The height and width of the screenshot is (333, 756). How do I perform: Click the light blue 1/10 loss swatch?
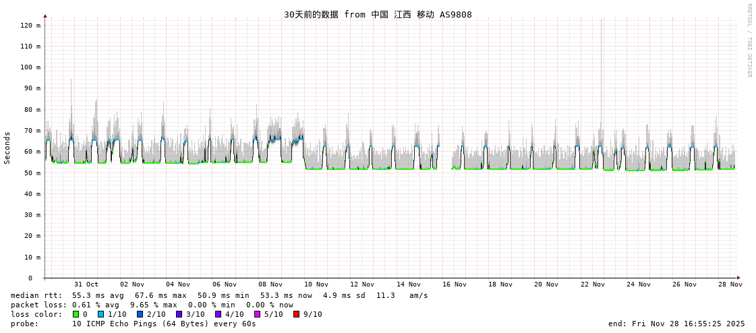[x=100, y=314]
